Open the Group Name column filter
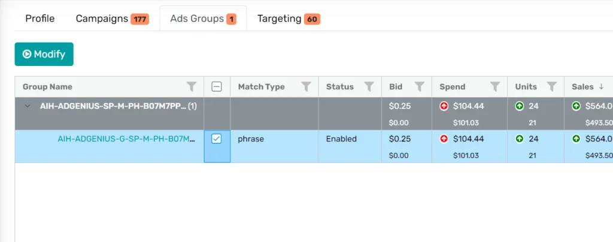The height and width of the screenshot is (242, 613). coord(191,86)
